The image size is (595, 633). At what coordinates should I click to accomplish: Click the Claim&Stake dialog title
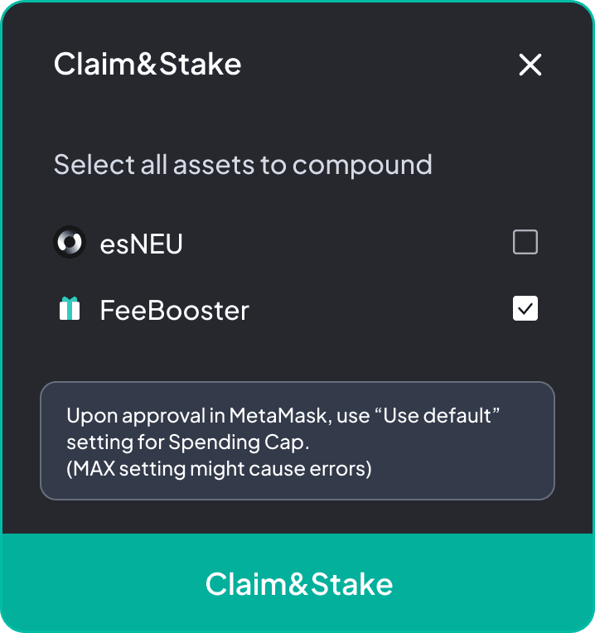(x=148, y=64)
